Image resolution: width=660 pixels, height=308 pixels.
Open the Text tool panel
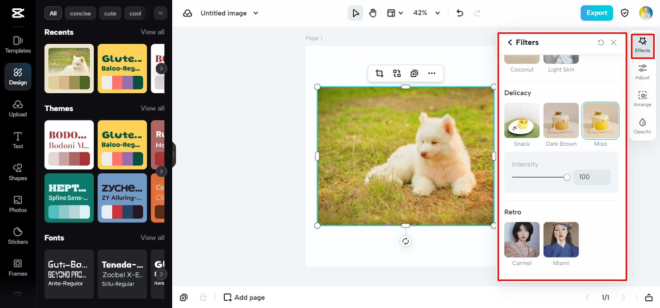18,141
